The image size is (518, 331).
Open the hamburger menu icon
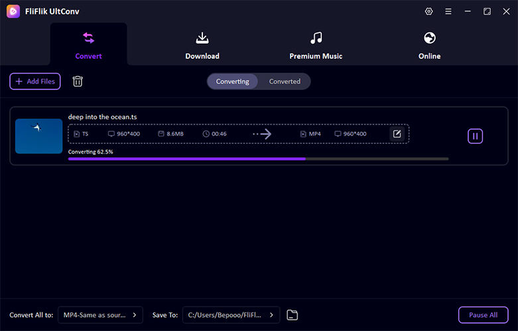(448, 11)
